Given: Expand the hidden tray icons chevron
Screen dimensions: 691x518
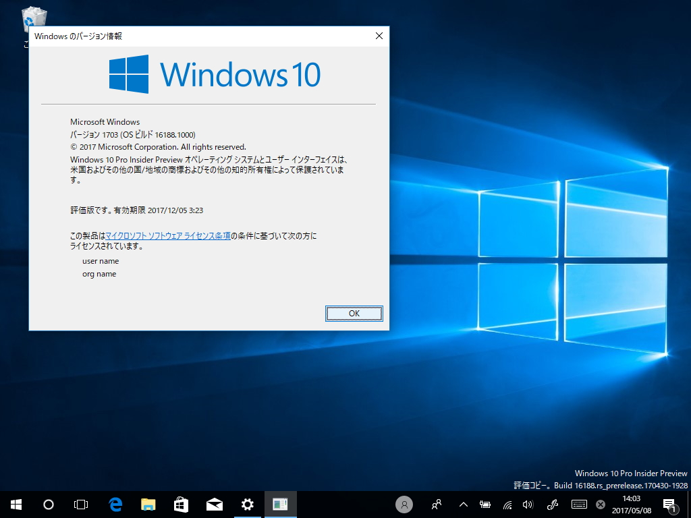Looking at the screenshot, I should (462, 504).
